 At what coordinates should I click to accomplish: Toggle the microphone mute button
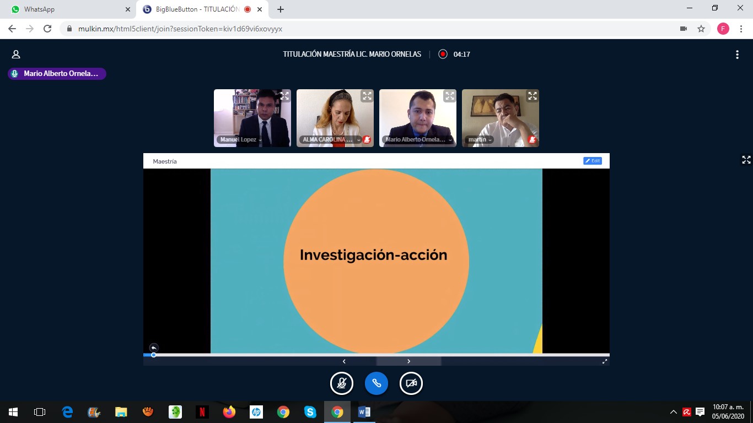pos(342,383)
